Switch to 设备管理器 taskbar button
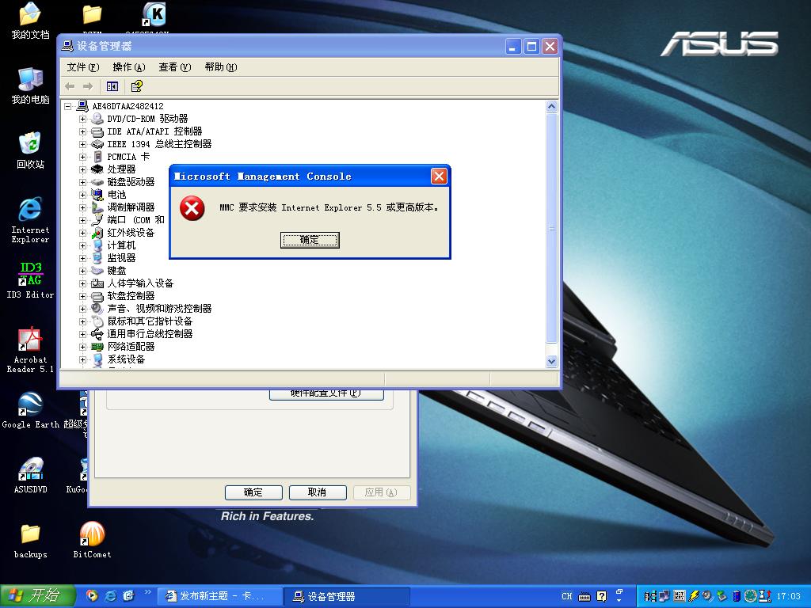811x608 pixels. click(347, 596)
